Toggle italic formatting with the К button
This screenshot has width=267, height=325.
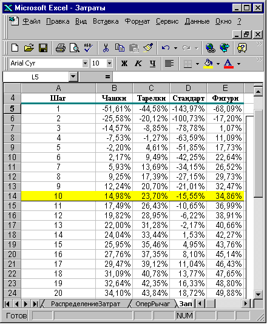pos(138,64)
